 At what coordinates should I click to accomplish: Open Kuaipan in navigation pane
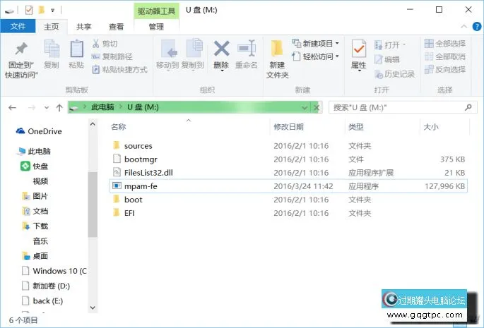pos(35,166)
